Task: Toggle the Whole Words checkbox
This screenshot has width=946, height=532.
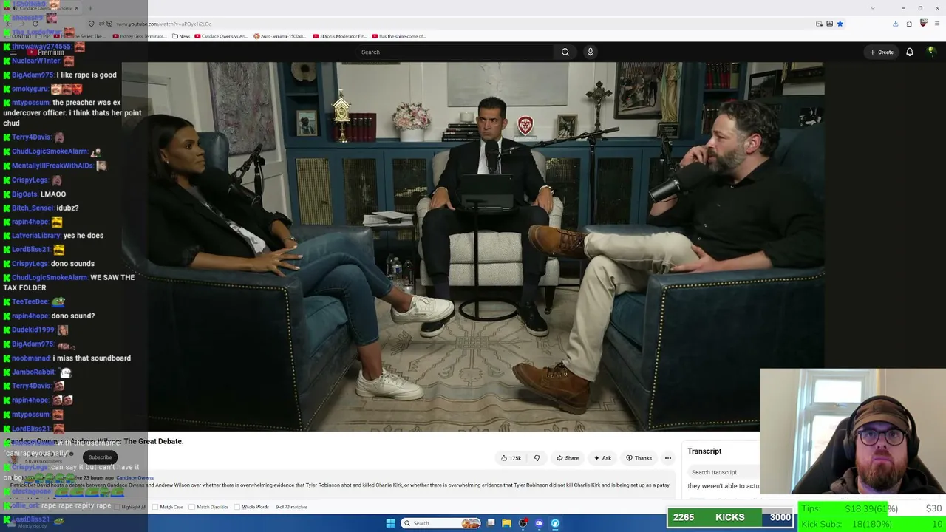Action: coord(237,507)
